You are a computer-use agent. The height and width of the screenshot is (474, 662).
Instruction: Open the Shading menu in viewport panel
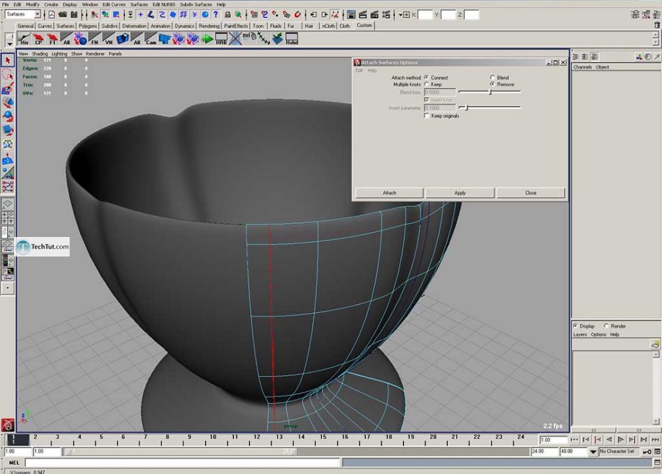tap(40, 54)
